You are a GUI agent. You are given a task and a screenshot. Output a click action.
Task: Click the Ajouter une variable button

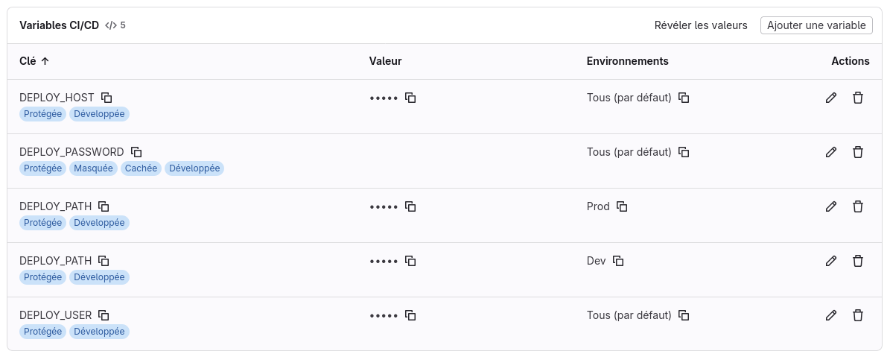coord(816,25)
